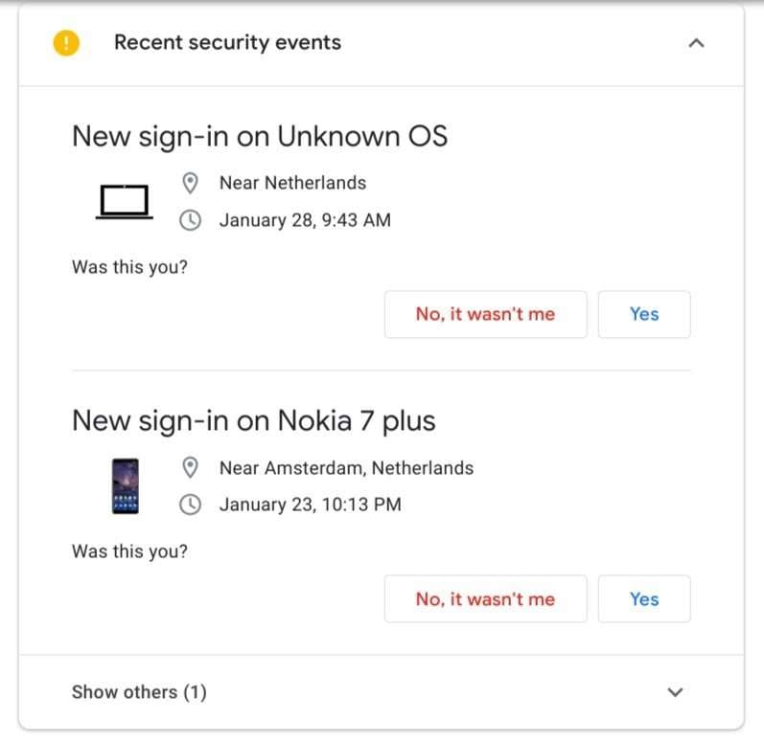This screenshot has width=764, height=741.
Task: Click the January 28, 9:43 AM timestamp
Action: 305,220
